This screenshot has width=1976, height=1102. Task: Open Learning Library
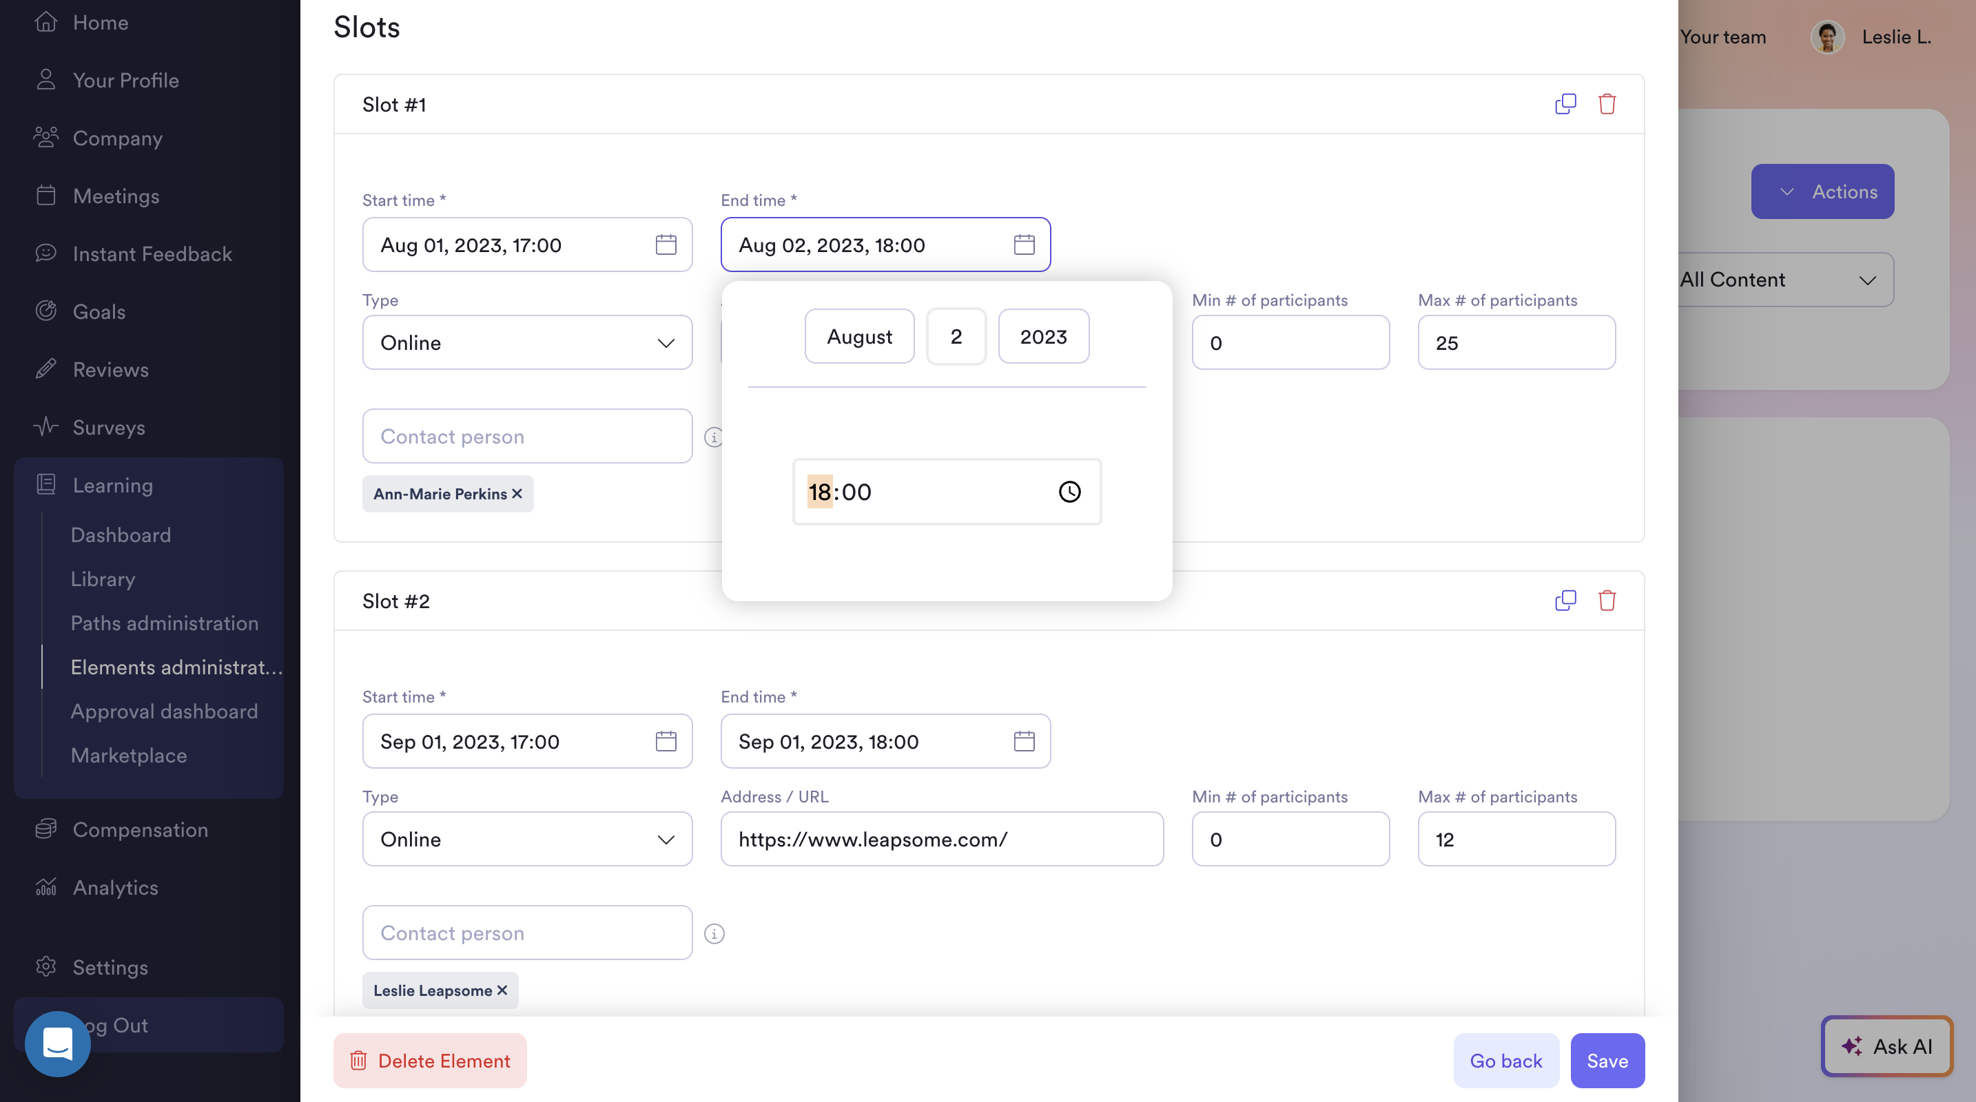(x=103, y=579)
